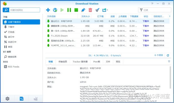Select 非进行中 sidebar category
Image resolution: width=174 pixels, height=103 pixels.
(21, 42)
